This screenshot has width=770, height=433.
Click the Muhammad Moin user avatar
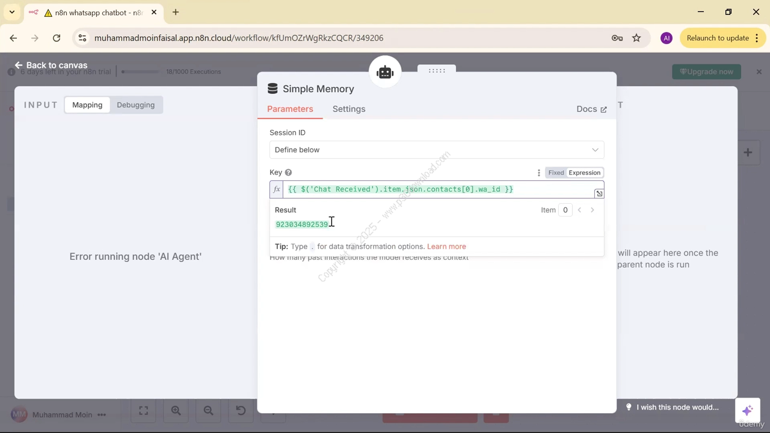[19, 415]
